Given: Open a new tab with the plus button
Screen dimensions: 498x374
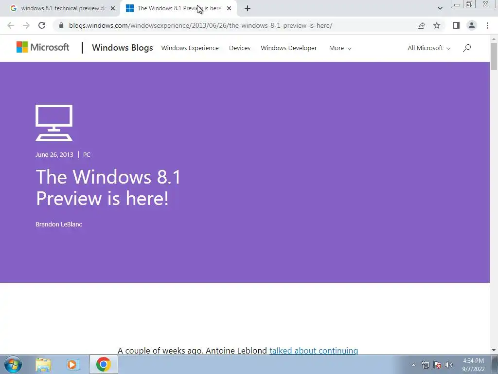Looking at the screenshot, I should pyautogui.click(x=248, y=8).
